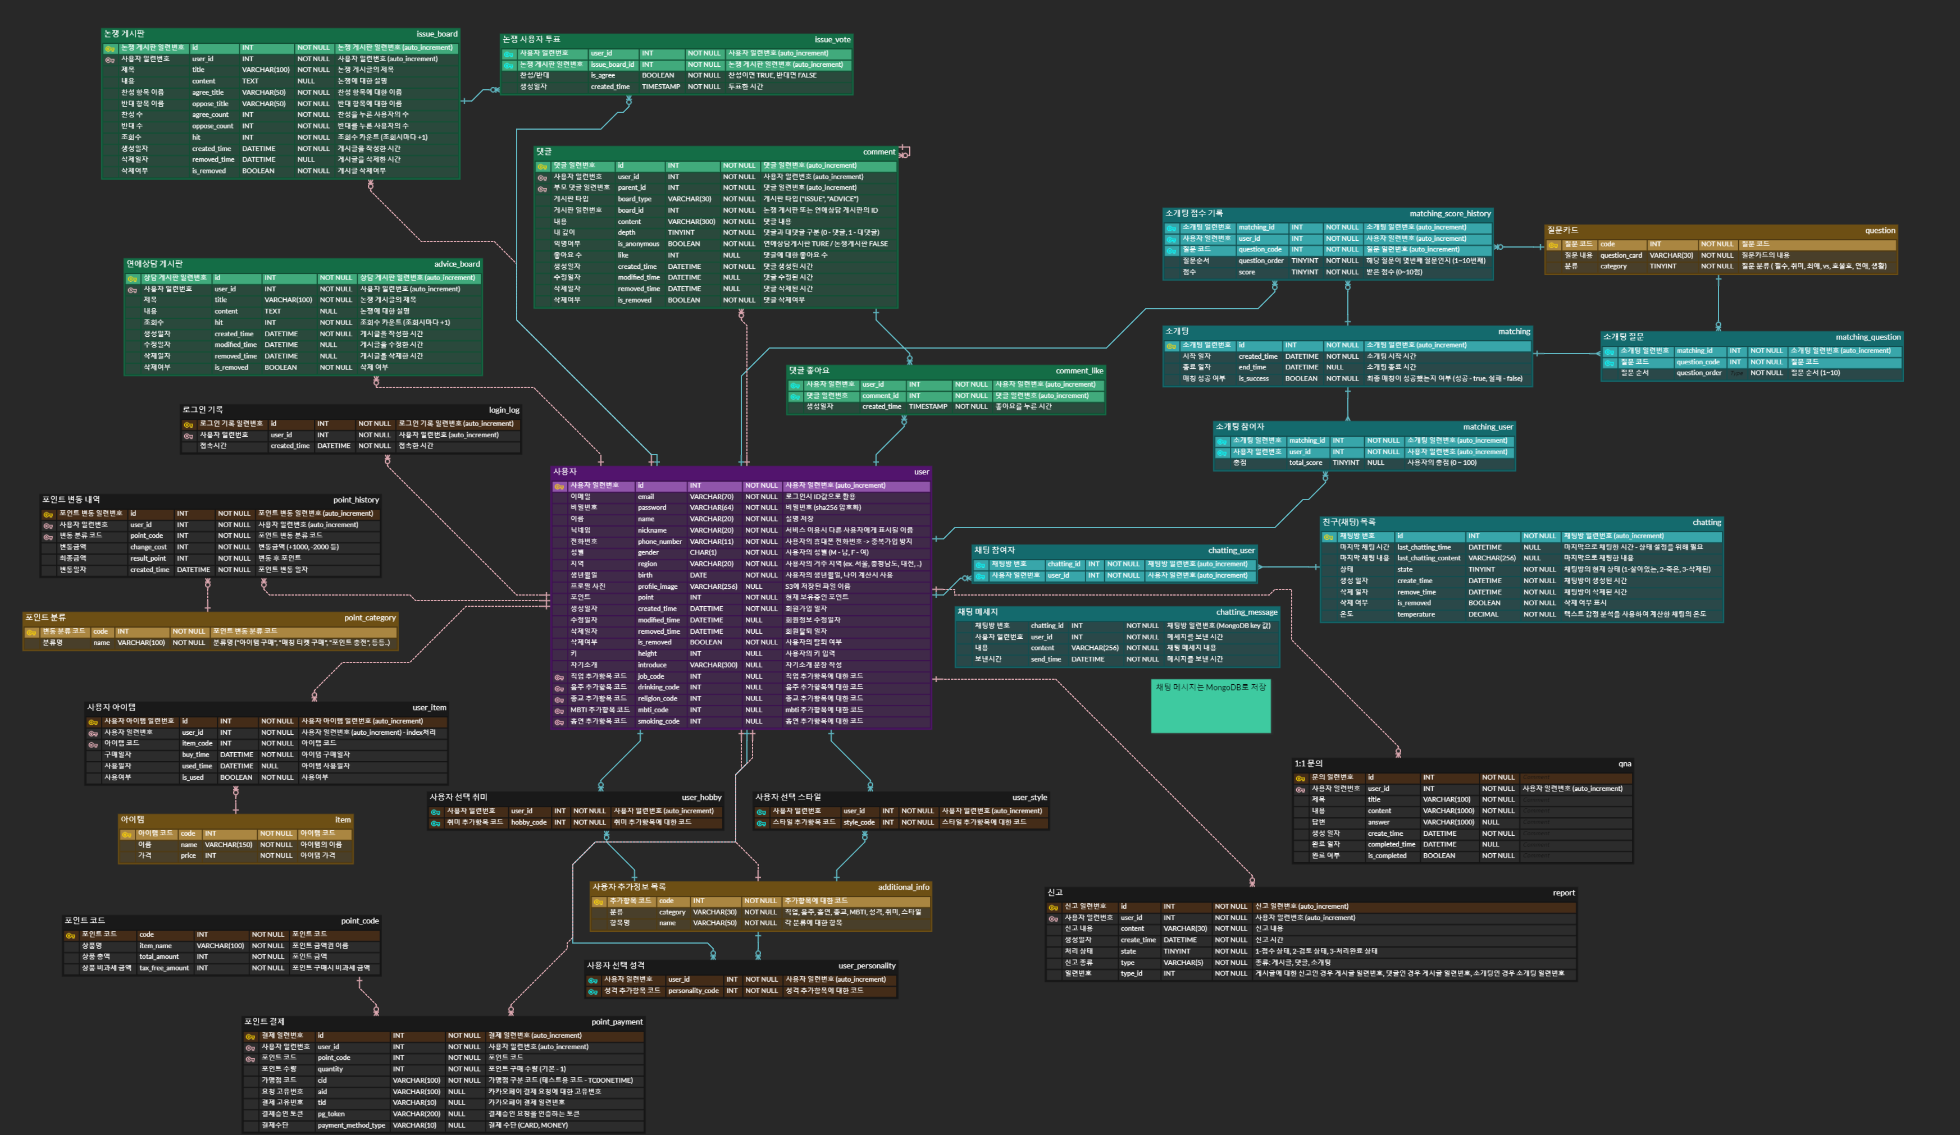Click the foreign key icon in login_log user_id row
The width and height of the screenshot is (1960, 1135).
click(188, 436)
